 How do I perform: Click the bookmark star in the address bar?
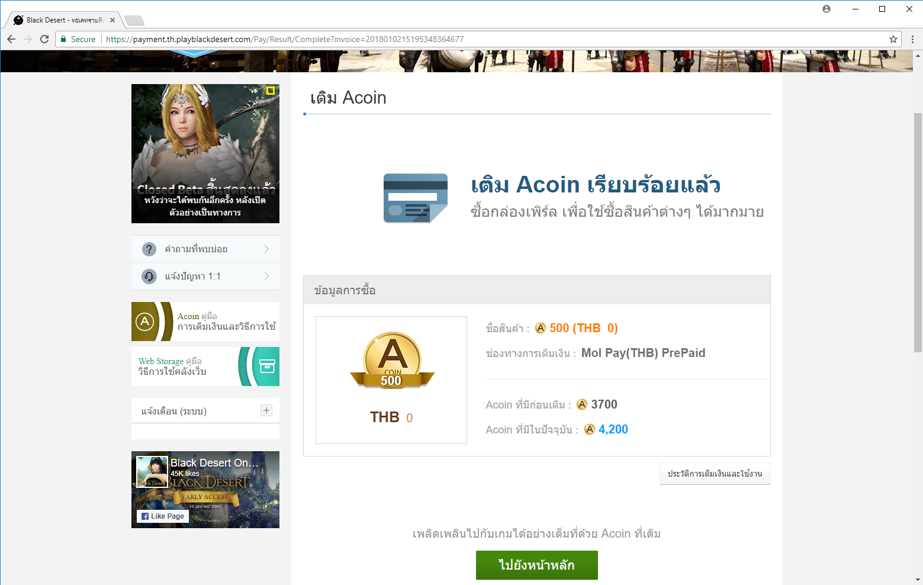(x=893, y=38)
